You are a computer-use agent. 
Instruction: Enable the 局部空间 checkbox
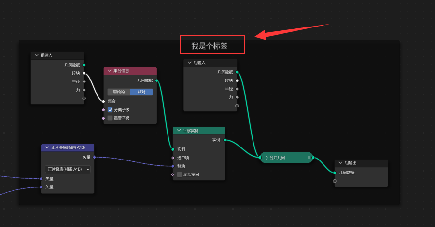(180, 174)
